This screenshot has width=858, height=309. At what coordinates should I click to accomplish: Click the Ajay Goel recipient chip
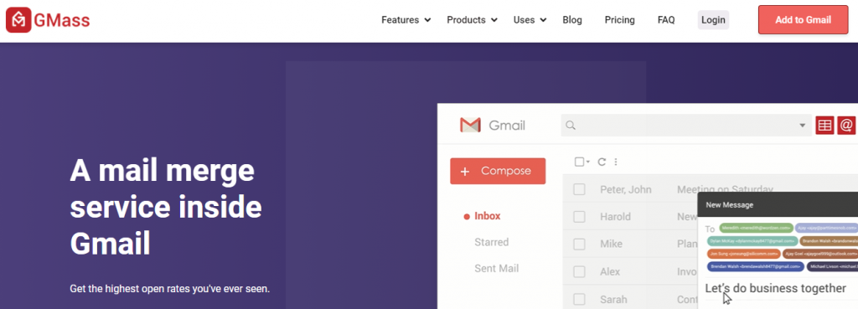[x=820, y=254]
